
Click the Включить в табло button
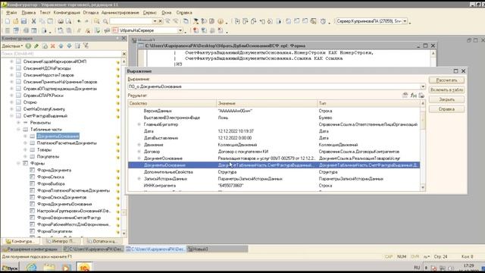tap(446, 89)
